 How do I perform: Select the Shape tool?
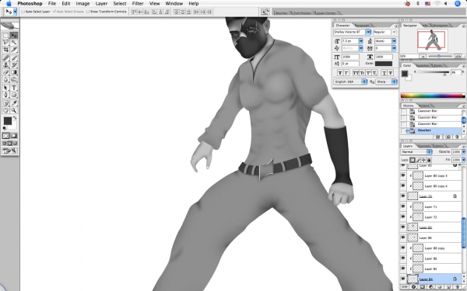coord(14,95)
